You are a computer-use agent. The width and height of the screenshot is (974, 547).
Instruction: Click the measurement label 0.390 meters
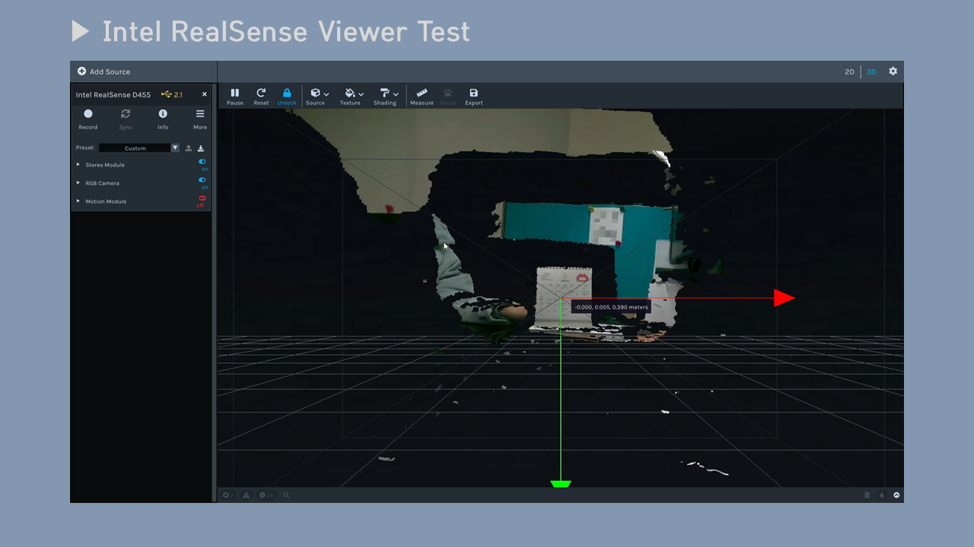point(611,308)
